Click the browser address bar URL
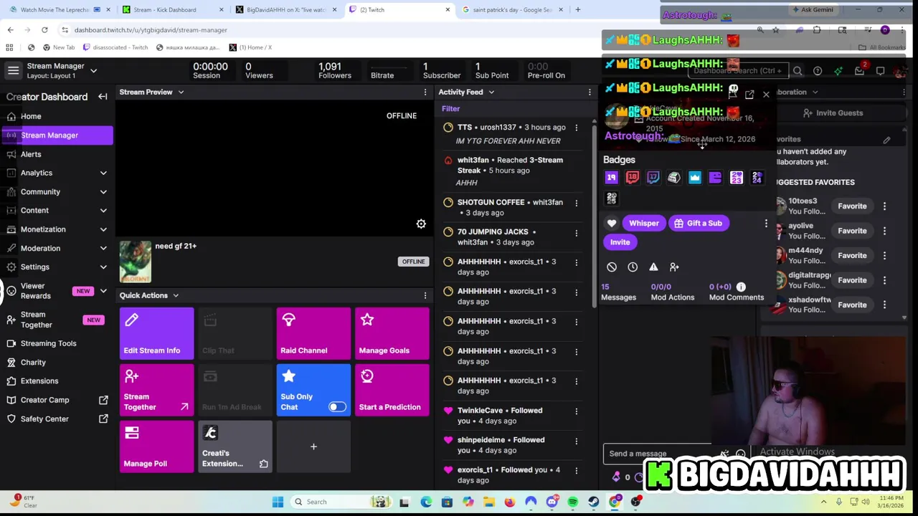 tap(151, 30)
